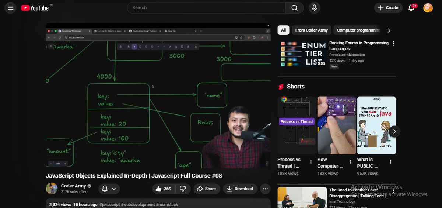Click the Shorts heading text
The height and width of the screenshot is (208, 442).
(x=296, y=87)
